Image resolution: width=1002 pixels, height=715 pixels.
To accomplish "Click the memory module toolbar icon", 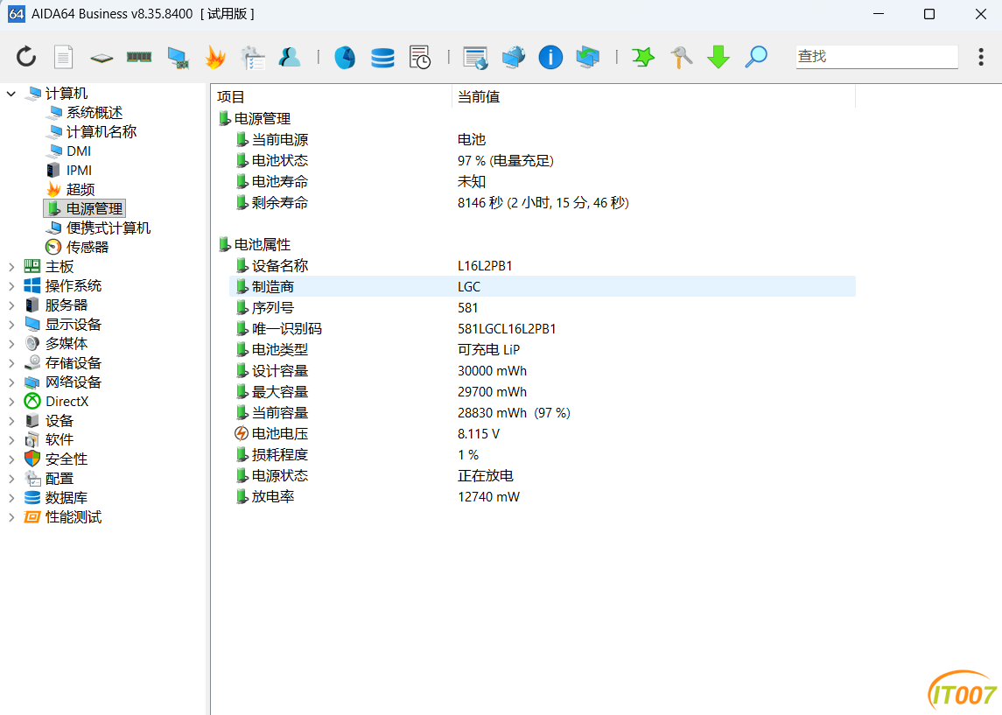I will (138, 57).
